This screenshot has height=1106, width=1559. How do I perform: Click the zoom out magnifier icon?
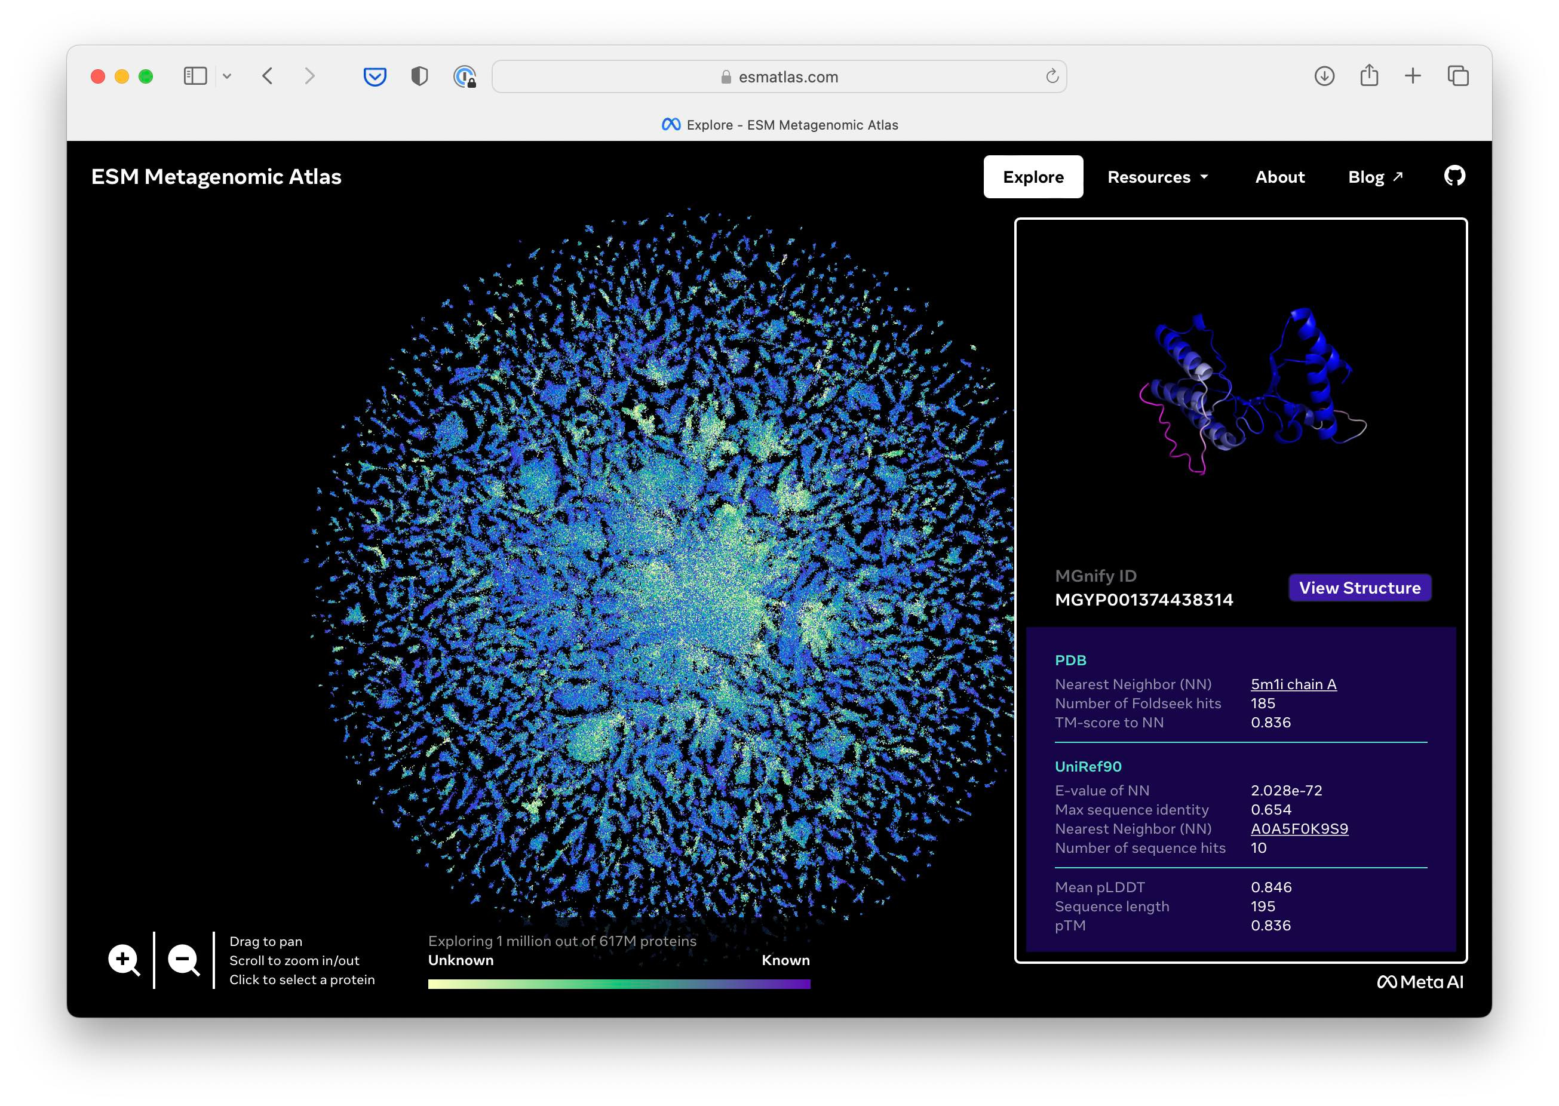[183, 960]
